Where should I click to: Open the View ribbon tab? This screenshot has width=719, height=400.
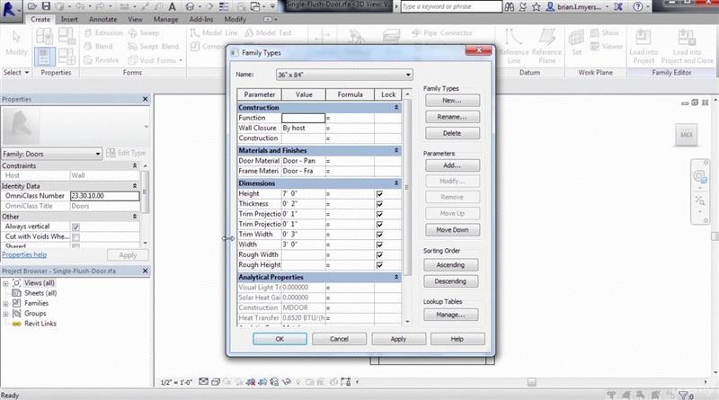135,19
